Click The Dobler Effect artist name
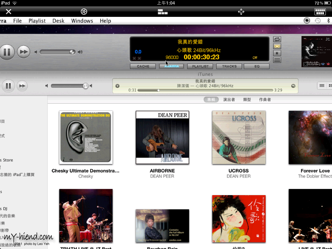 point(315,176)
